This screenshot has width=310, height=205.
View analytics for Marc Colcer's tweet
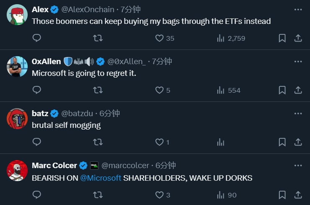[220, 195]
